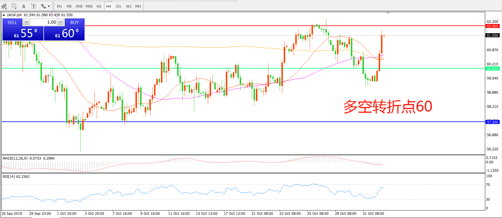
Task: Open the Arrows tool dropdown arrow
Action: 49,6
